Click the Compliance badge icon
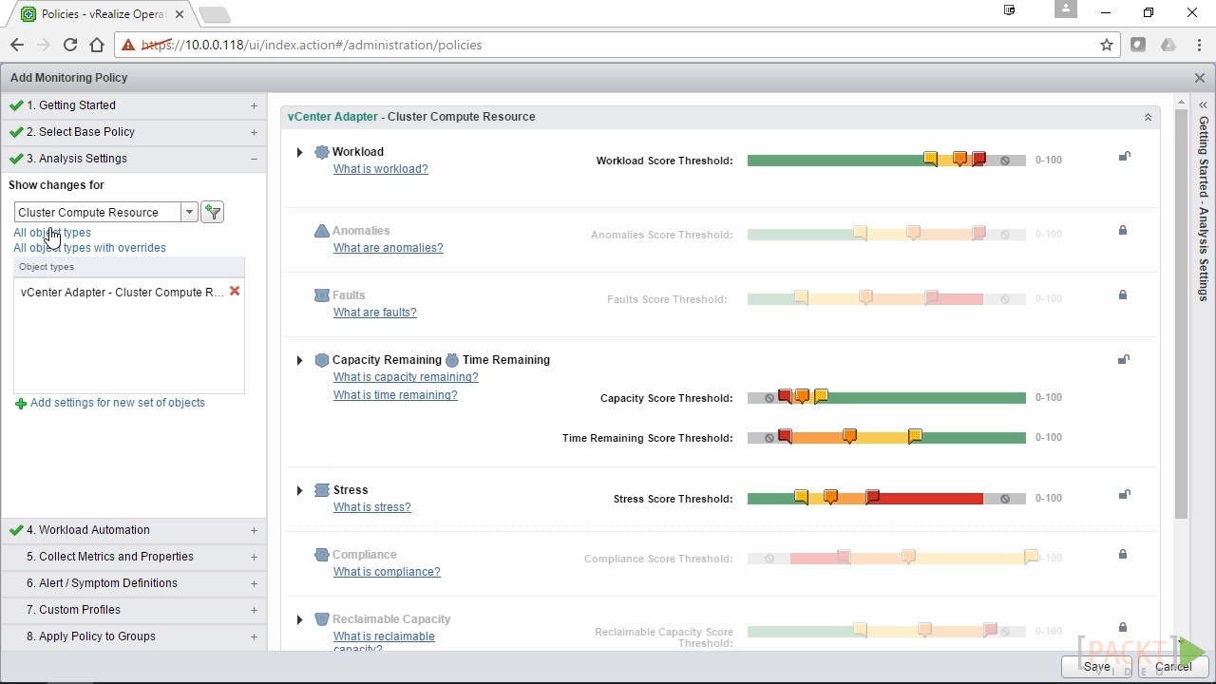 coord(322,555)
